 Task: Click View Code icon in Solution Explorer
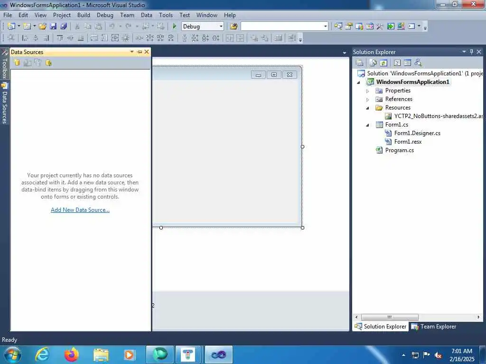(397, 63)
